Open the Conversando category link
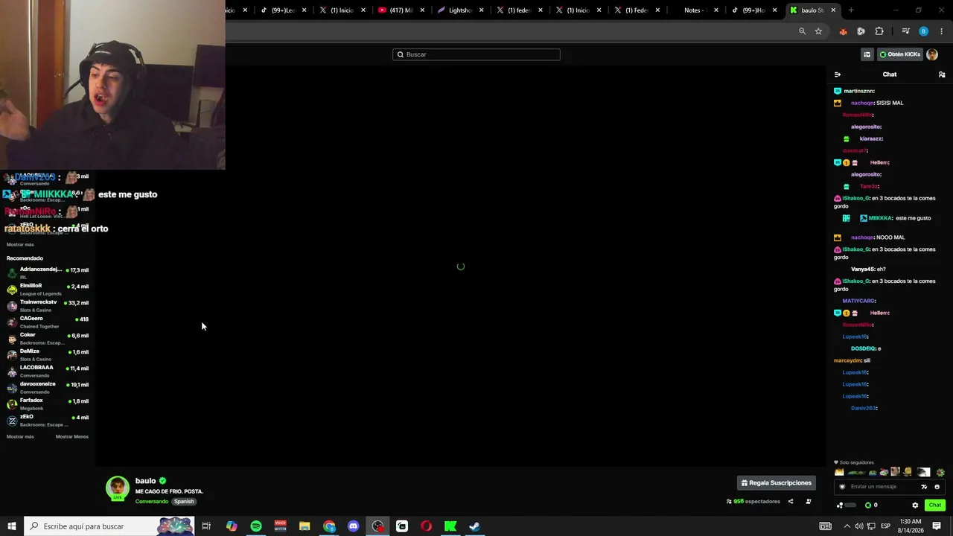Viewport: 953px width, 536px height. point(152,502)
